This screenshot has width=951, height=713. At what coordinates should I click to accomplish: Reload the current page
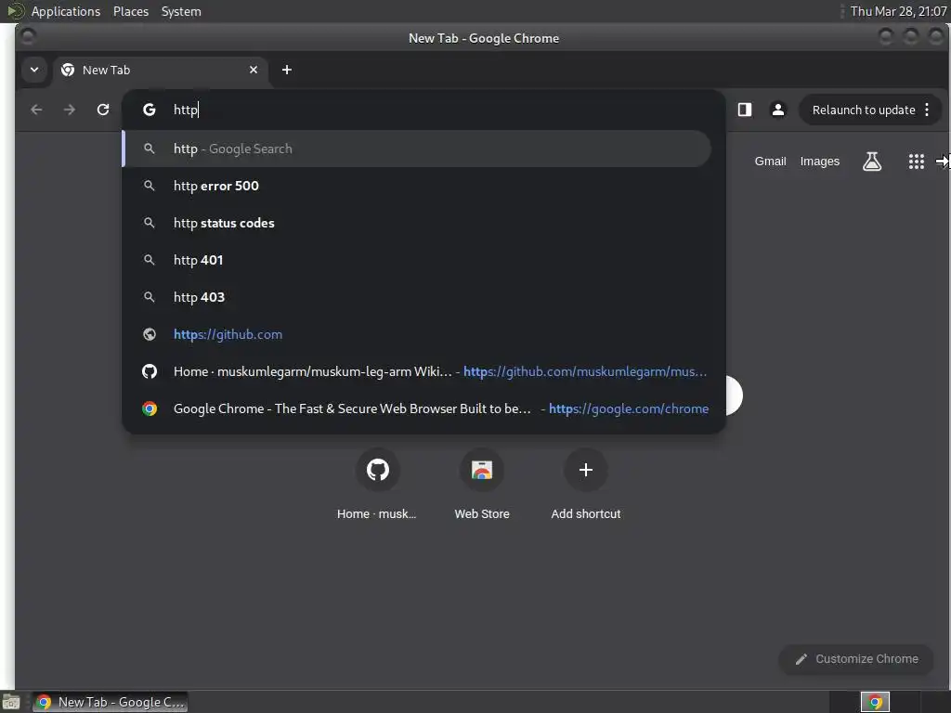coord(103,110)
